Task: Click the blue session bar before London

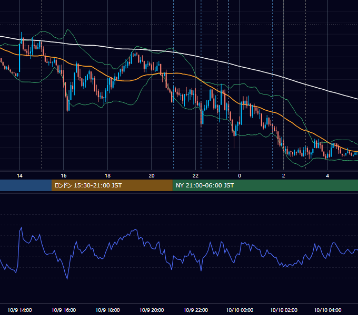Action: [26, 185]
